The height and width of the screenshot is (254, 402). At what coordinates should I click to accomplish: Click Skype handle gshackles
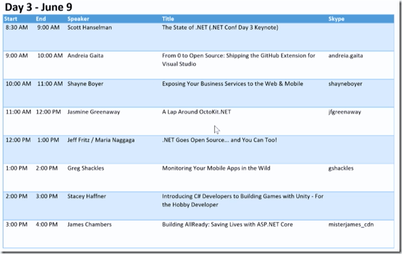pyautogui.click(x=341, y=168)
